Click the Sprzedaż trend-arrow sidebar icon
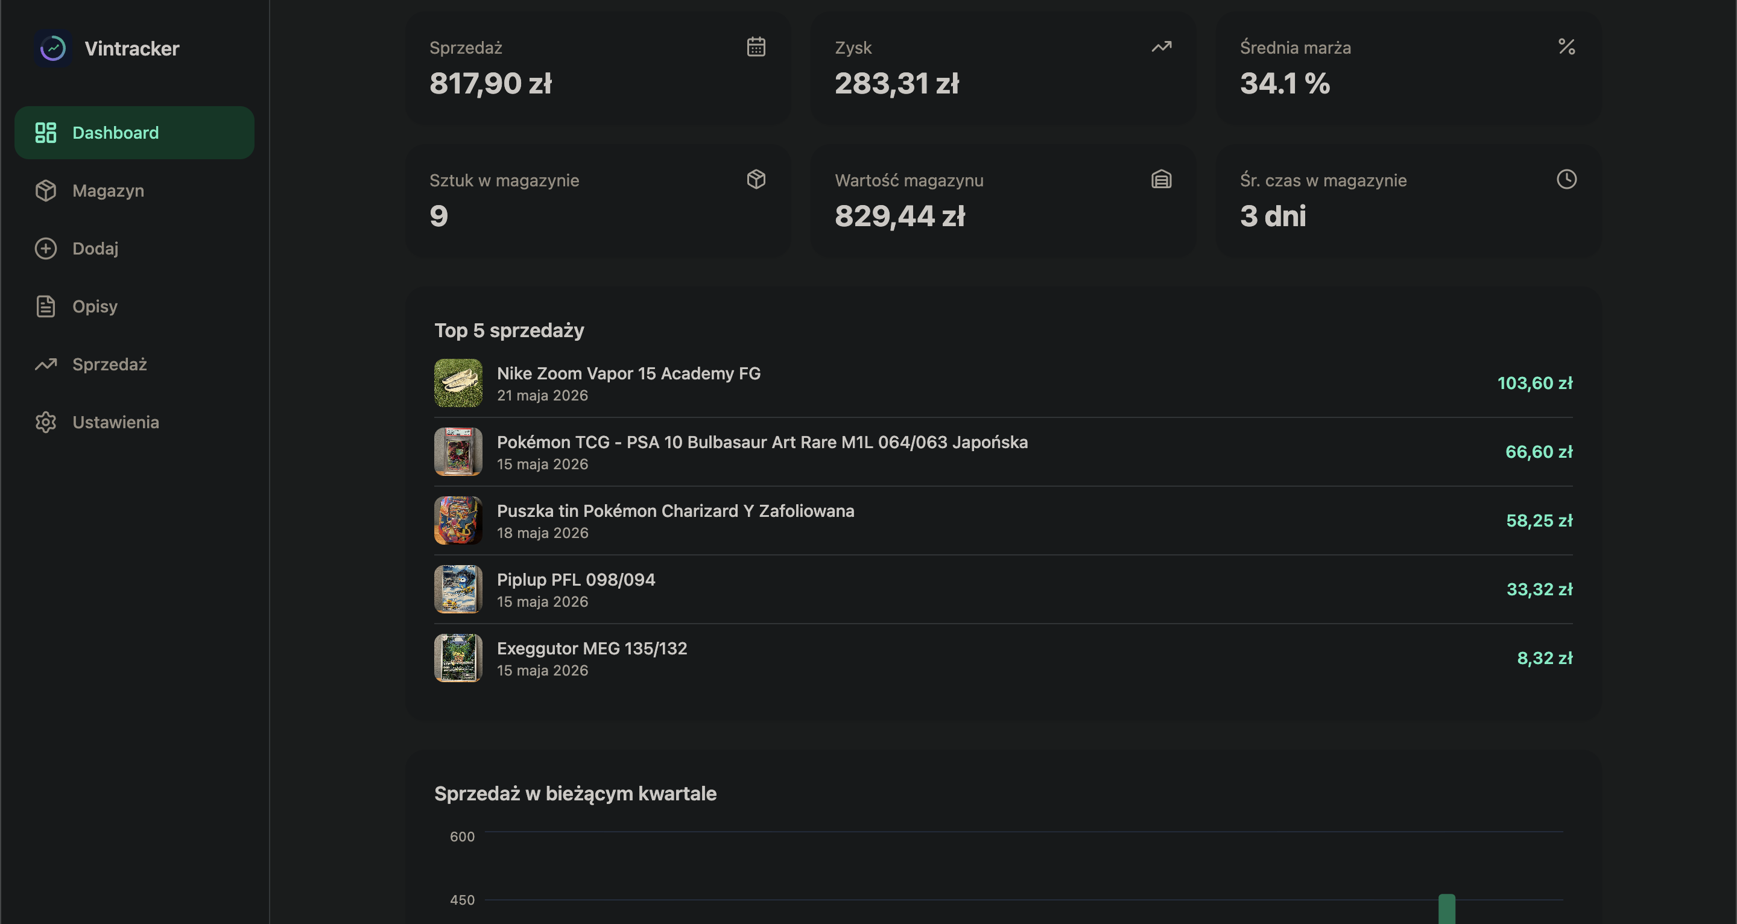Screen dimensions: 1737x924 click(x=46, y=364)
